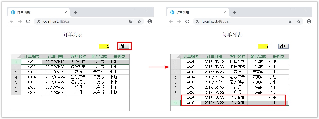This screenshot has height=119, width=319.
Task: Maximize the right browser window
Action: pyautogui.click(x=305, y=10)
